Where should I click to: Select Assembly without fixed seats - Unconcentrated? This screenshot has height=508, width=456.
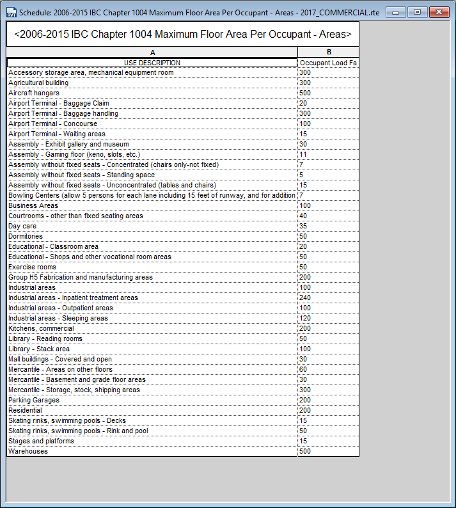[x=152, y=185]
